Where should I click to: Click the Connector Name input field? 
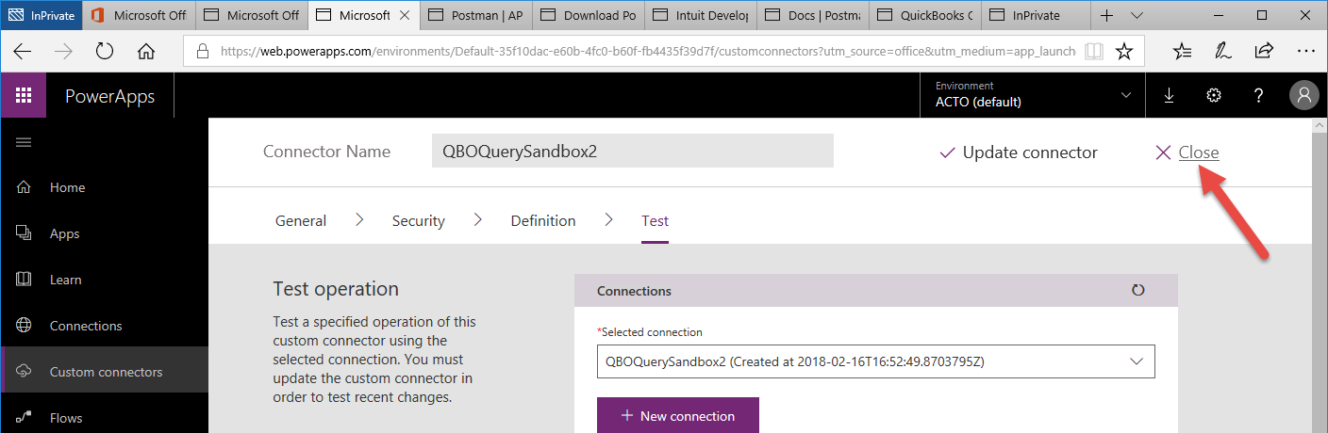[x=632, y=152]
